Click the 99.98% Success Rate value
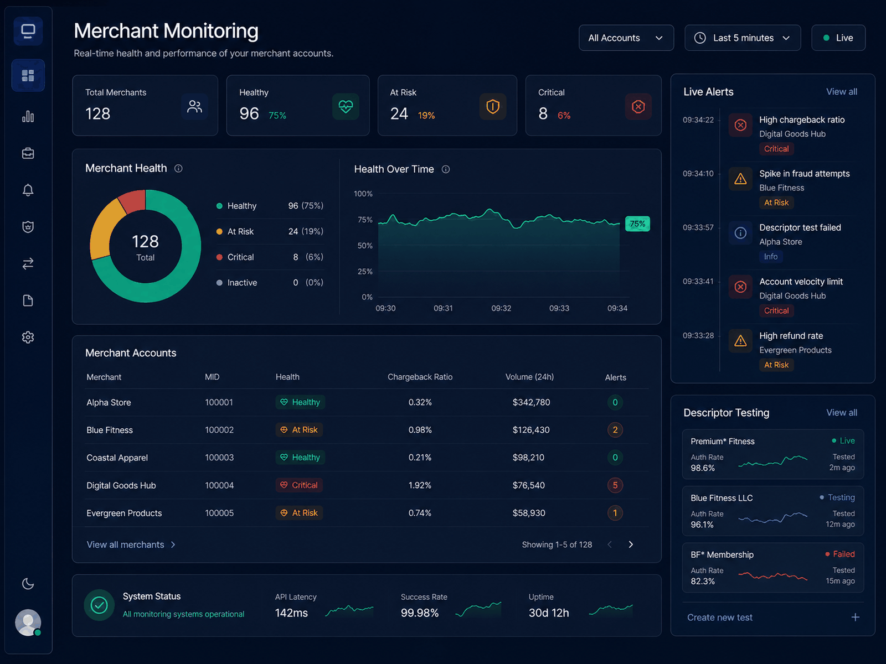Screen dimensions: 886x664 tap(420, 613)
